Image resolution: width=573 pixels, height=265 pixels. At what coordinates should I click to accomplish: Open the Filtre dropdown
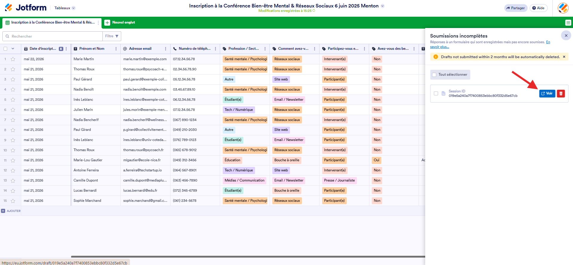(x=112, y=36)
